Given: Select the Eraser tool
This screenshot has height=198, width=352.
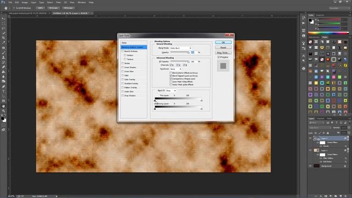Looking at the screenshot, I should [x=3, y=67].
